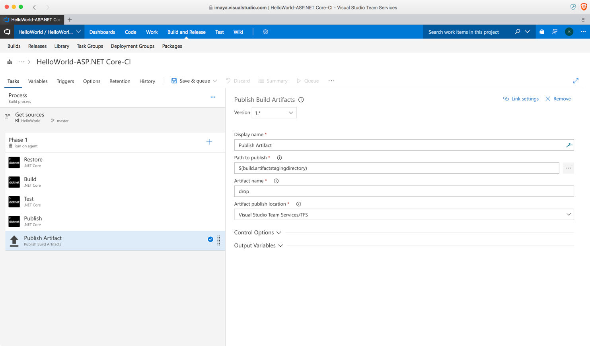This screenshot has height=346, width=590.
Task: Open the feedback chat icon
Action: pyautogui.click(x=555, y=32)
